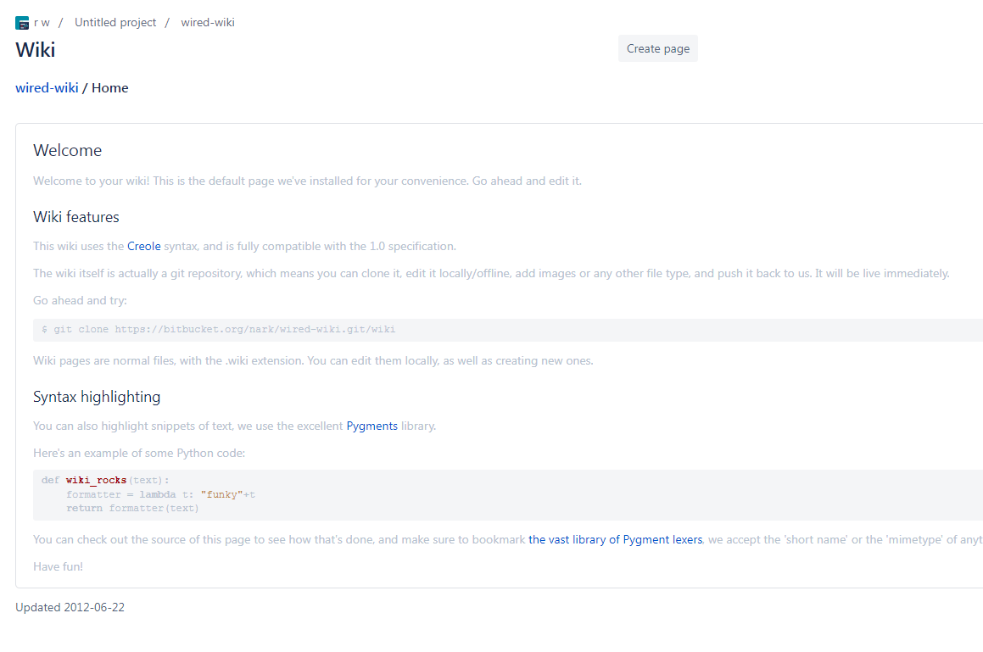Follow the Pygments library link

coord(371,426)
